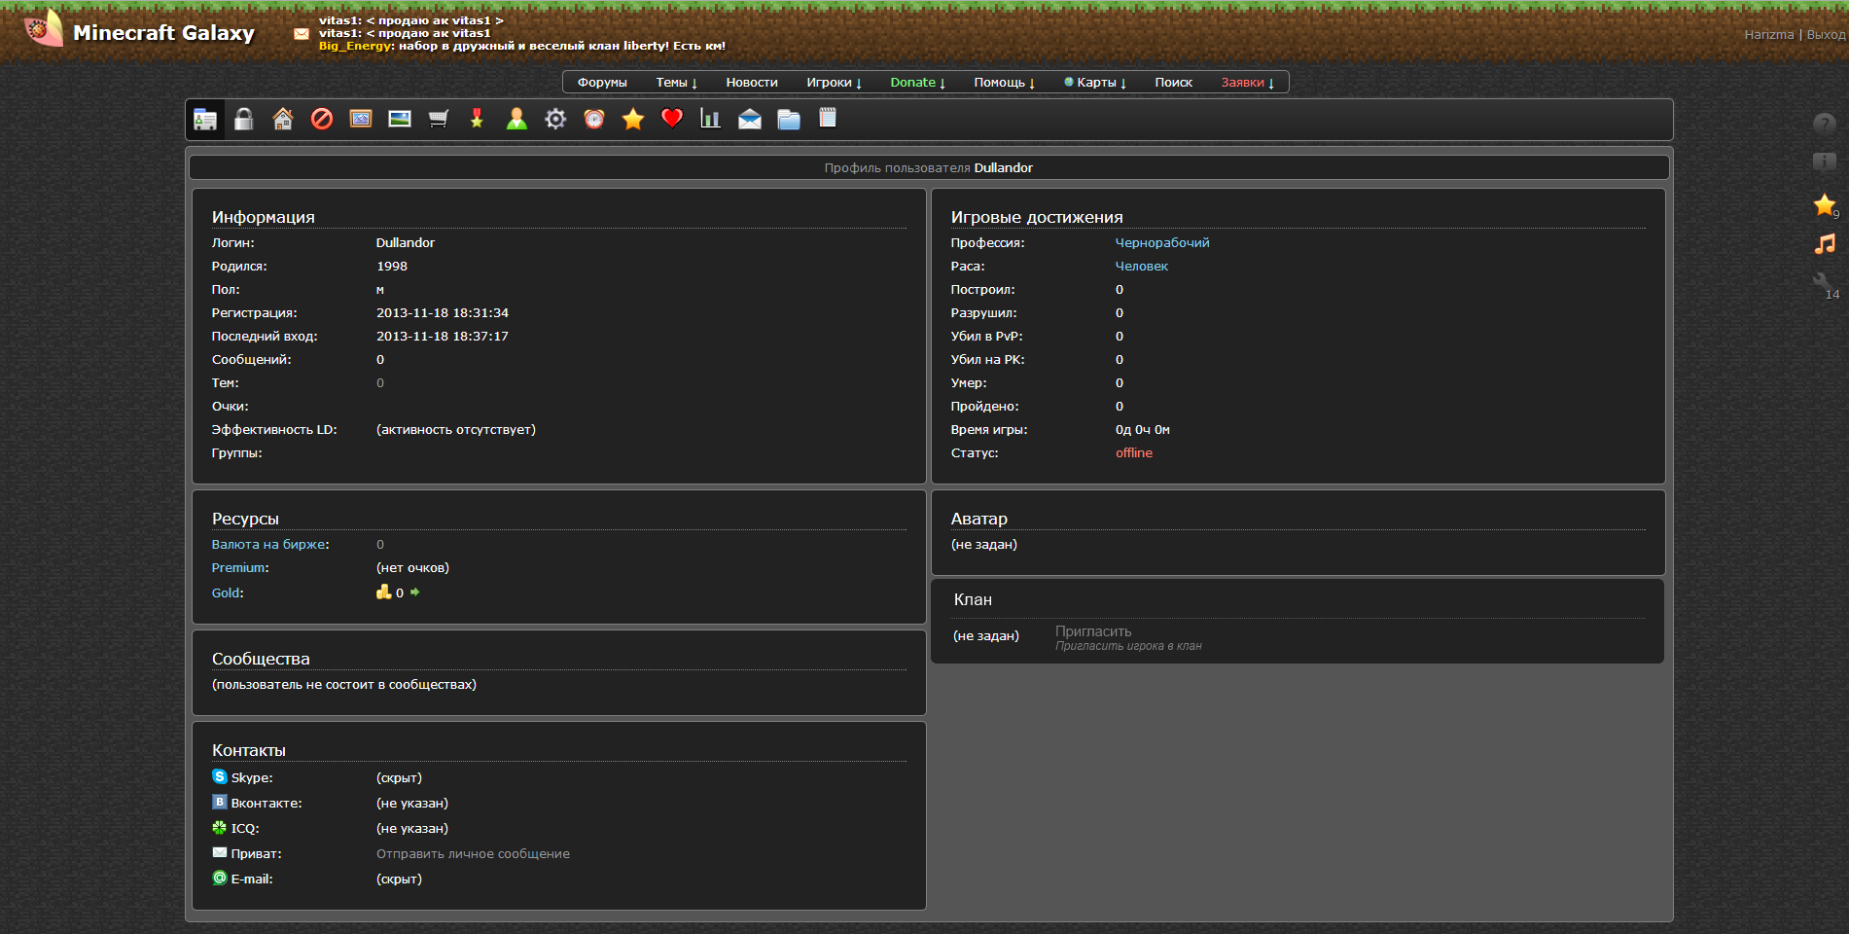The height and width of the screenshot is (934, 1849).
Task: Open the Donate dropdown menu
Action: tap(917, 83)
